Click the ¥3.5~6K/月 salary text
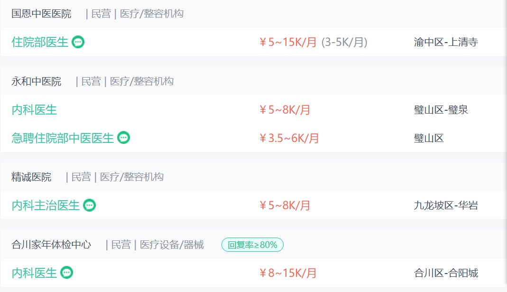507x292 pixels. (x=289, y=138)
